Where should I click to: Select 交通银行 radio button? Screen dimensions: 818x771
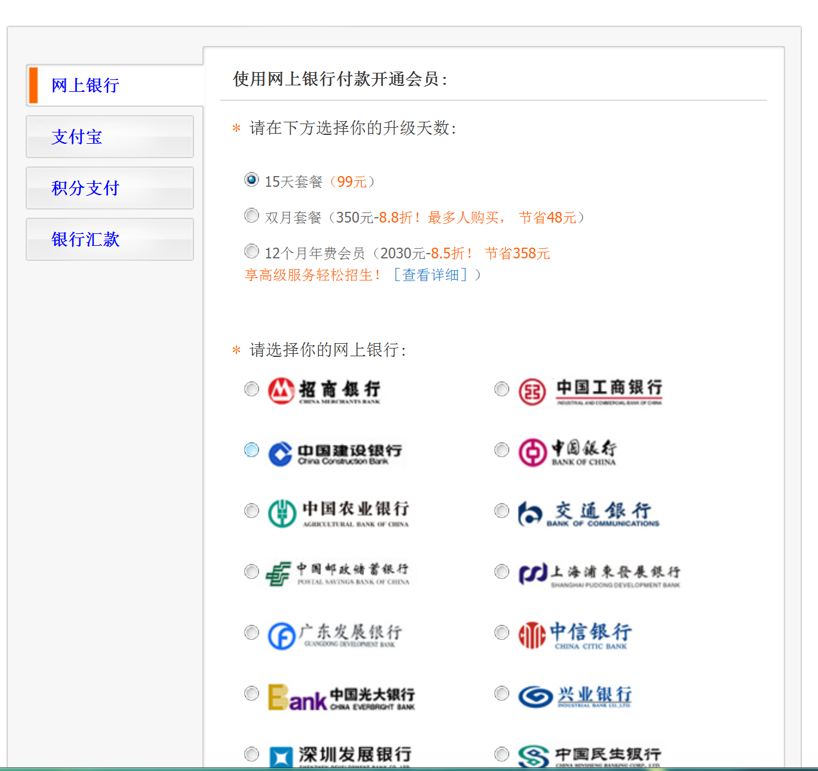coord(502,511)
